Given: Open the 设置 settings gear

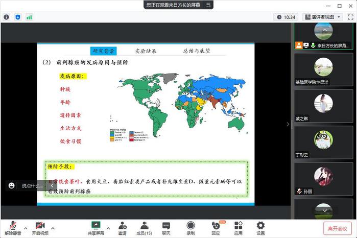Looking at the screenshot, I should [x=260, y=228].
